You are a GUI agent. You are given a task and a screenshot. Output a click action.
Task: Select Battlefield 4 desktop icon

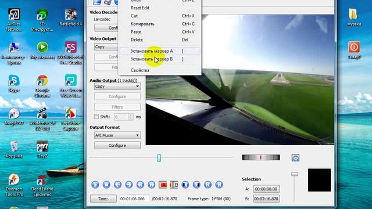coord(71,17)
